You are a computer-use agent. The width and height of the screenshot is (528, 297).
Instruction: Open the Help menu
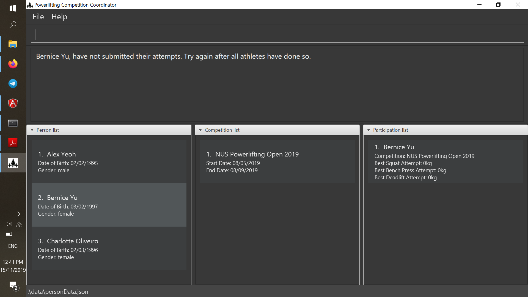(x=59, y=17)
